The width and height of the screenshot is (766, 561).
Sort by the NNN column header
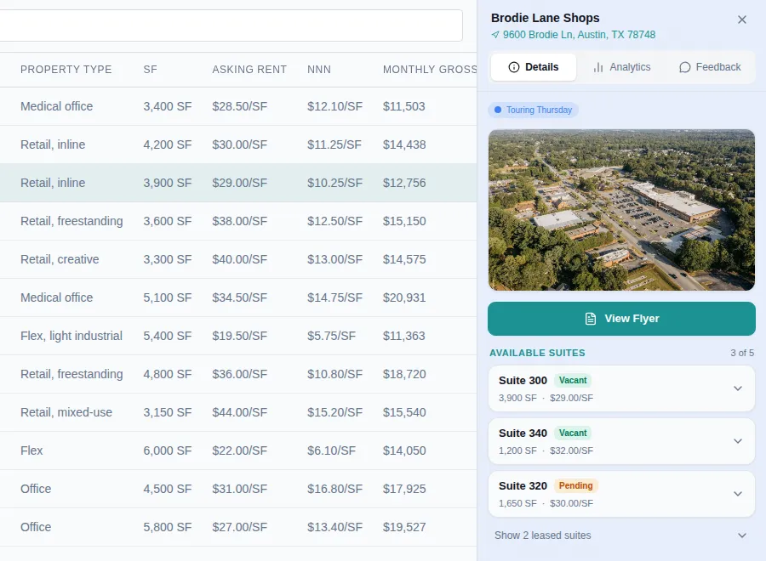319,69
